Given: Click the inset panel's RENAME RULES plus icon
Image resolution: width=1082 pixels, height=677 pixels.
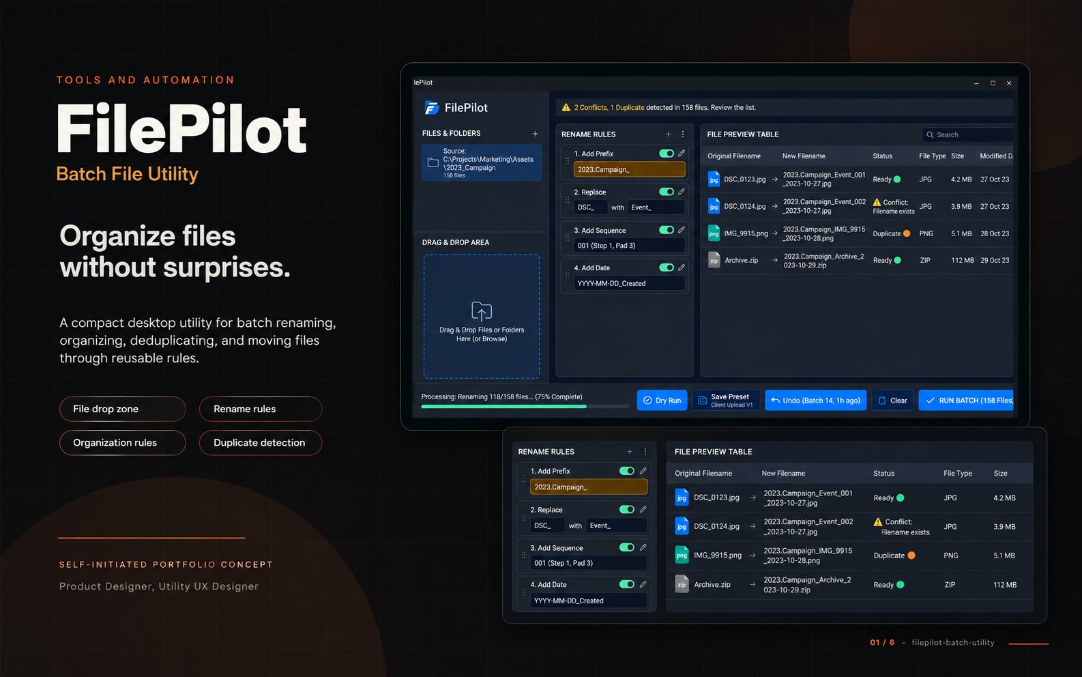Looking at the screenshot, I should point(629,452).
